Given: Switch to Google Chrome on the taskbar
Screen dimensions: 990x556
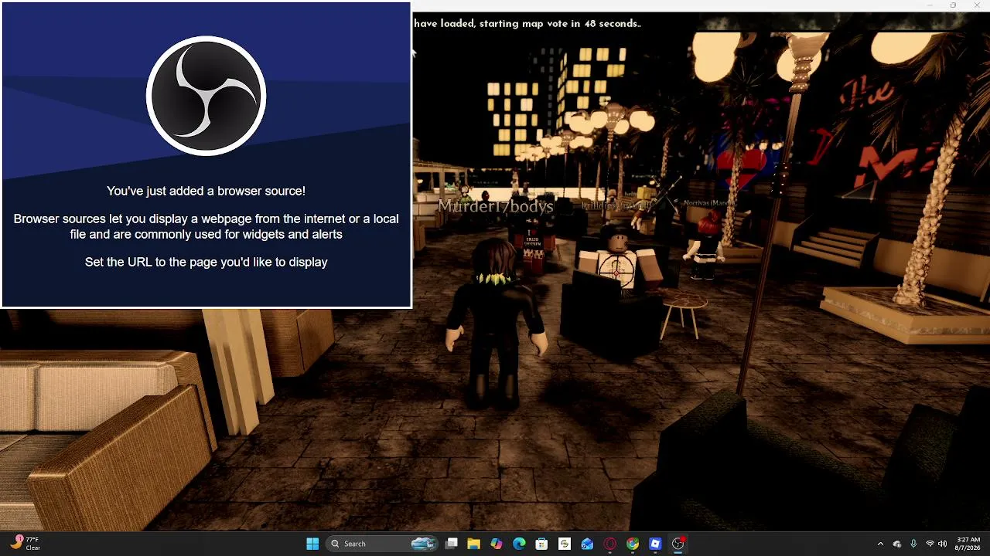Looking at the screenshot, I should 633,544.
